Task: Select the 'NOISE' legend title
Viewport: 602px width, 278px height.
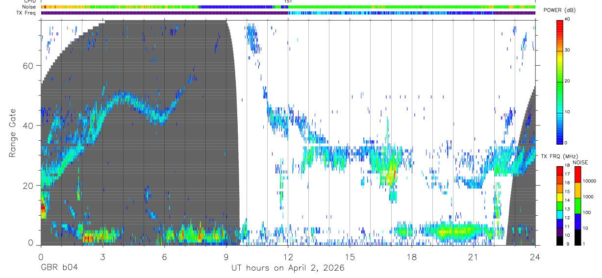Action: click(580, 162)
